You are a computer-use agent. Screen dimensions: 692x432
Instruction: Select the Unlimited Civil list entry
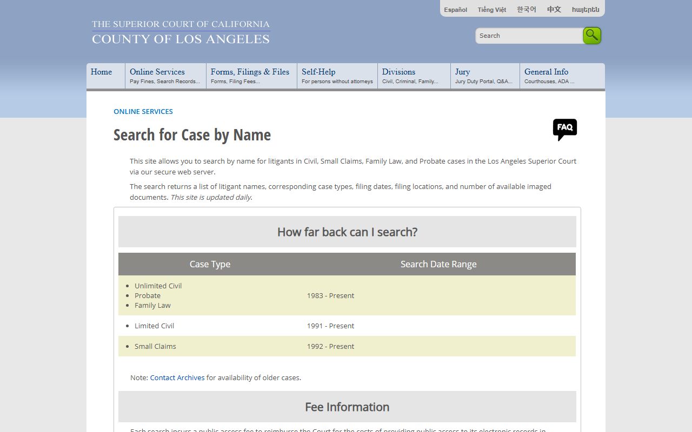pos(158,286)
